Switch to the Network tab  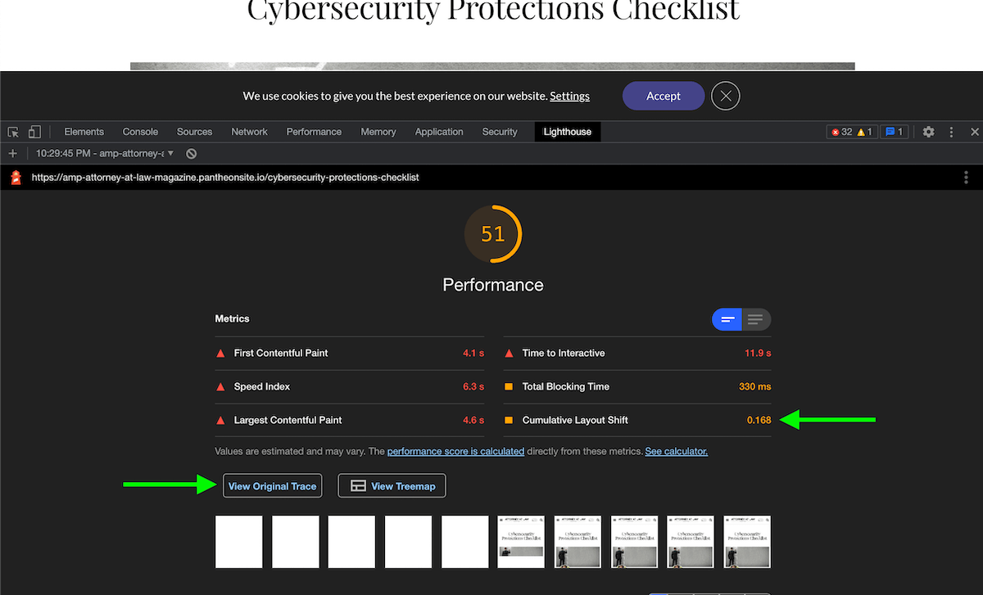tap(250, 132)
